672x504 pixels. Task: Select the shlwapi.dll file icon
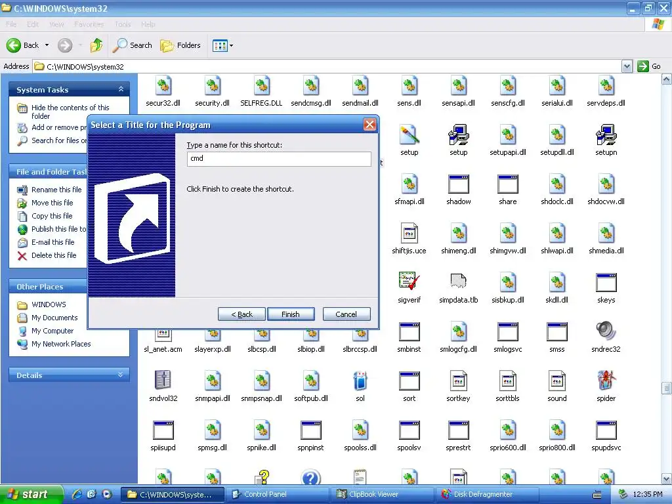coord(556,233)
